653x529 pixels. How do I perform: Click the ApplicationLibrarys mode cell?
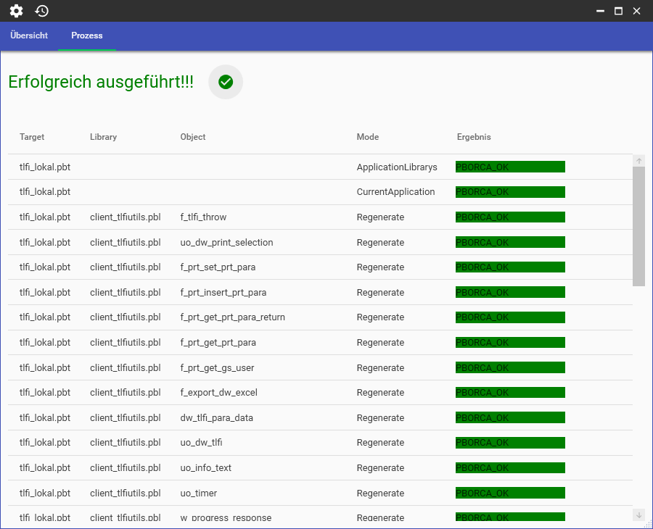pyautogui.click(x=397, y=167)
